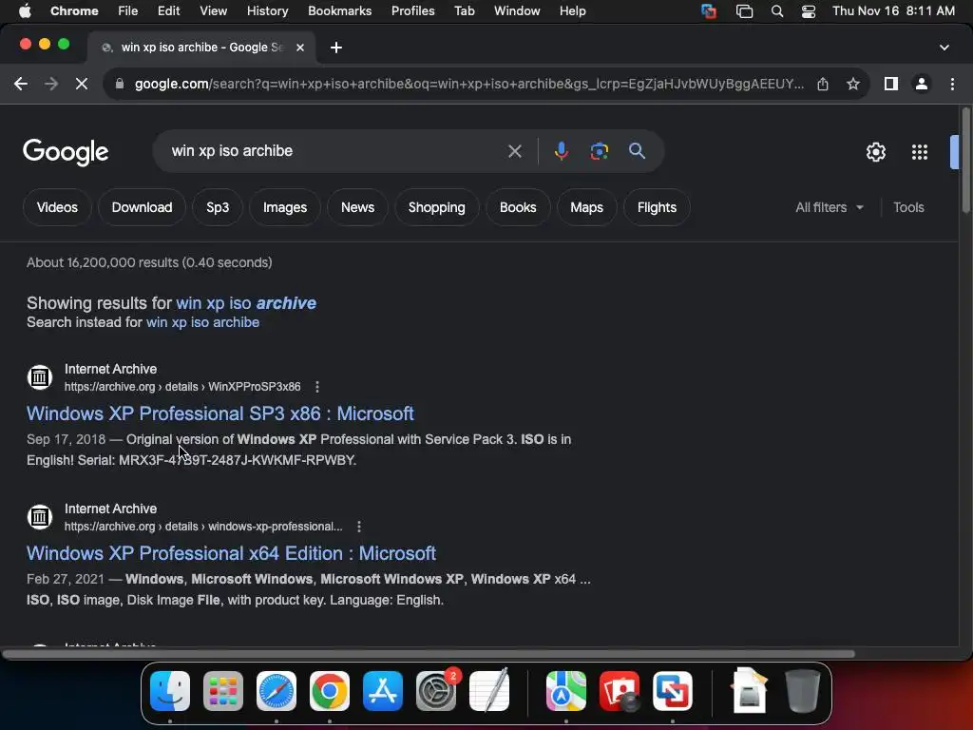
Task: Click the forward navigation arrow
Action: click(51, 84)
